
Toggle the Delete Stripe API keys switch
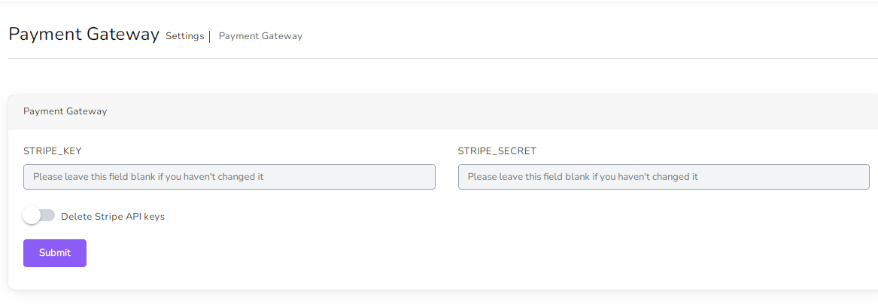coord(39,216)
